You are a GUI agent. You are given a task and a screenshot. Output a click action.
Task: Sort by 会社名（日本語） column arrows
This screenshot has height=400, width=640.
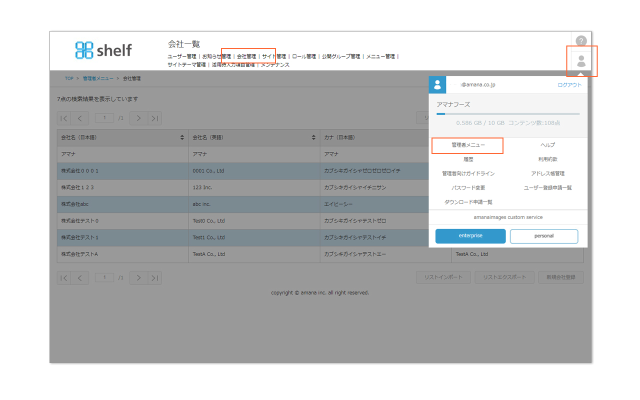pyautogui.click(x=182, y=137)
